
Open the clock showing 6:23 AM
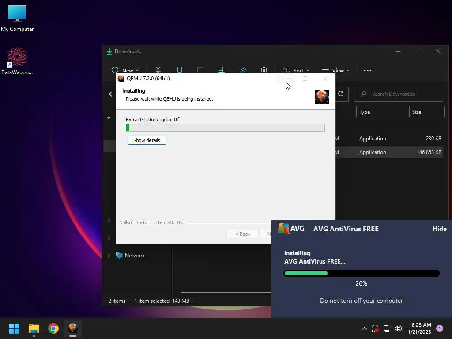click(419, 328)
